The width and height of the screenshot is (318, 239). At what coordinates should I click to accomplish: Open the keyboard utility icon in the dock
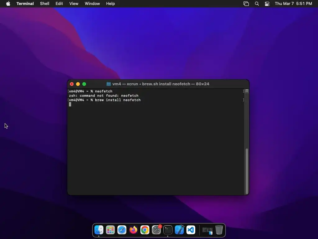click(x=207, y=230)
